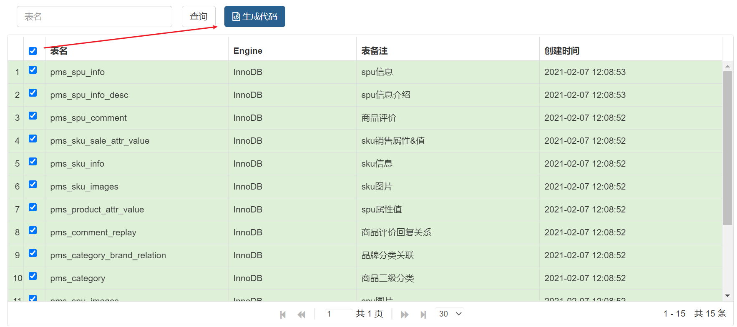Uncheck the pms_comment_replay row checkbox

coord(33,230)
